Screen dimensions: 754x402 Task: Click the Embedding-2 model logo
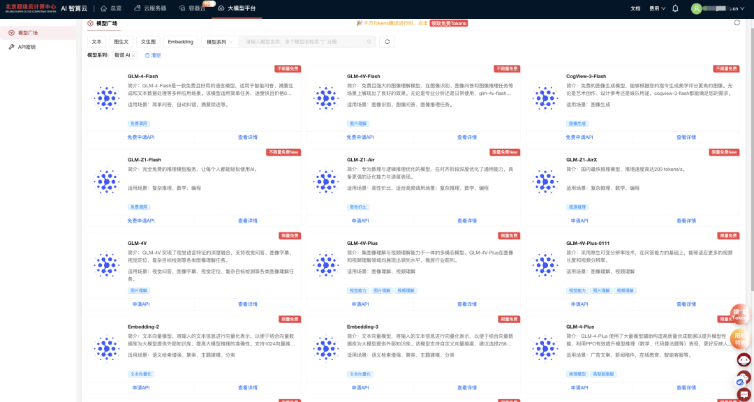107,350
